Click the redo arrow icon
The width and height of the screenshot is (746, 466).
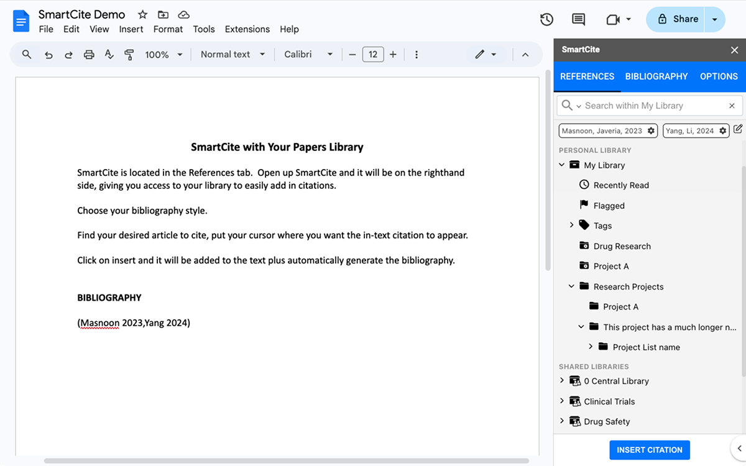pos(68,55)
